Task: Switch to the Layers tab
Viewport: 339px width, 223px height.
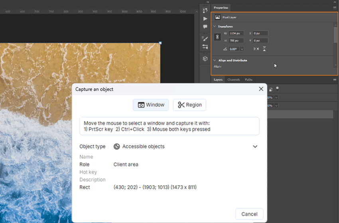Action: click(218, 80)
